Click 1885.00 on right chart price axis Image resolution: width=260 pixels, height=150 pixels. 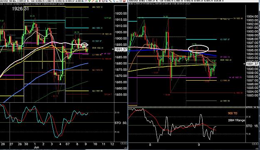253,88
